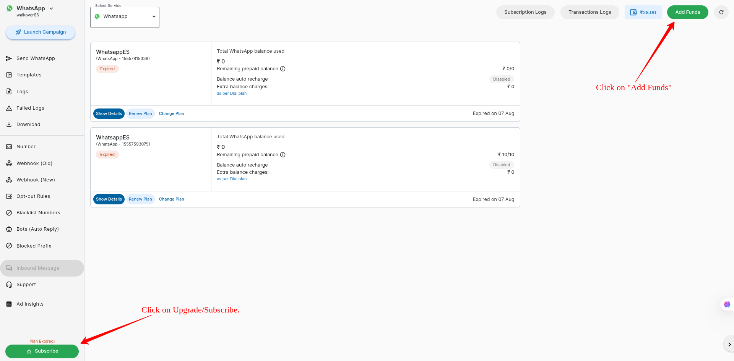Viewport: 734px width, 361px height.
Task: Click the Failed Logs warning triangle icon
Action: pos(9,108)
